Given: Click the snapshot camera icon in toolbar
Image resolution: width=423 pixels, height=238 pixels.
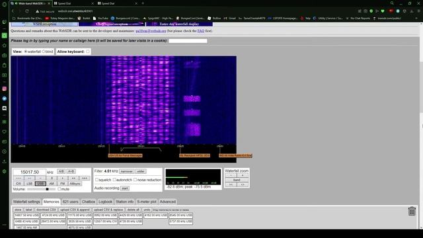Looking at the screenshot, I should pos(365,11).
